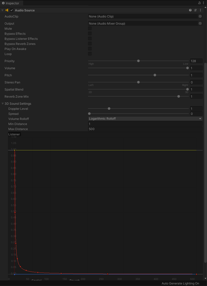The height and width of the screenshot is (286, 207).
Task: Collapse the Audio Source component foldout
Action: [x=2, y=10]
